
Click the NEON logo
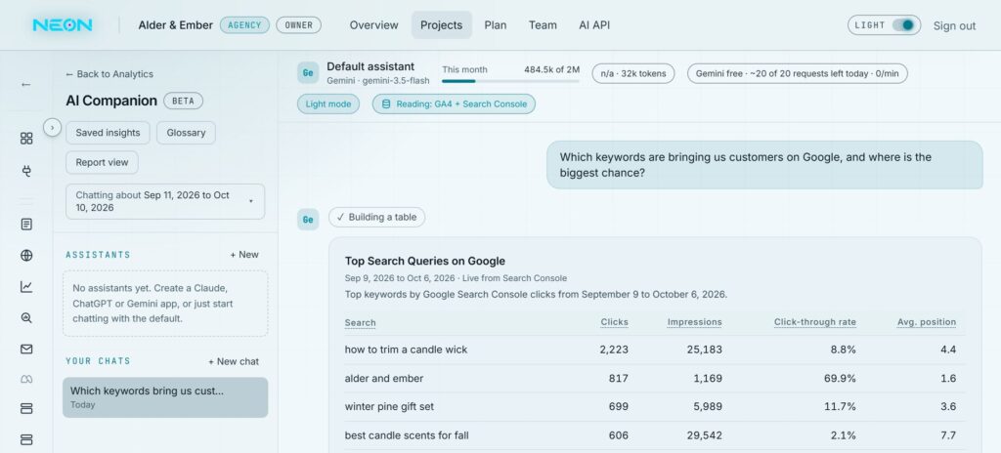coord(63,24)
